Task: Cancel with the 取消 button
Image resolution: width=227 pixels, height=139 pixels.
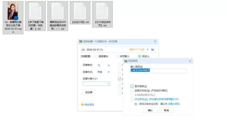Action: coord(167,110)
